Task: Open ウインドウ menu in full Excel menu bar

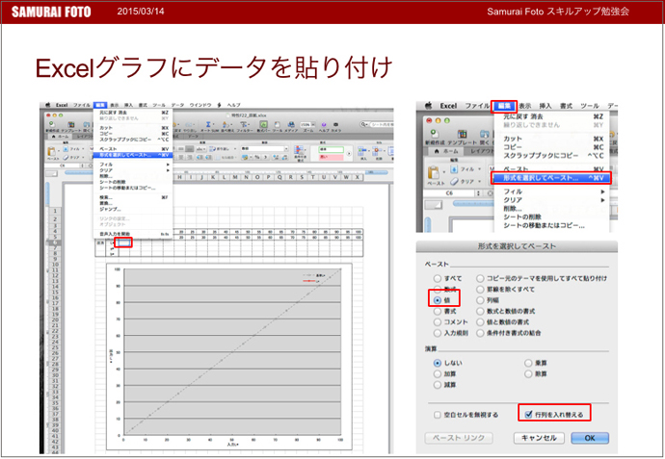Action: click(200, 105)
